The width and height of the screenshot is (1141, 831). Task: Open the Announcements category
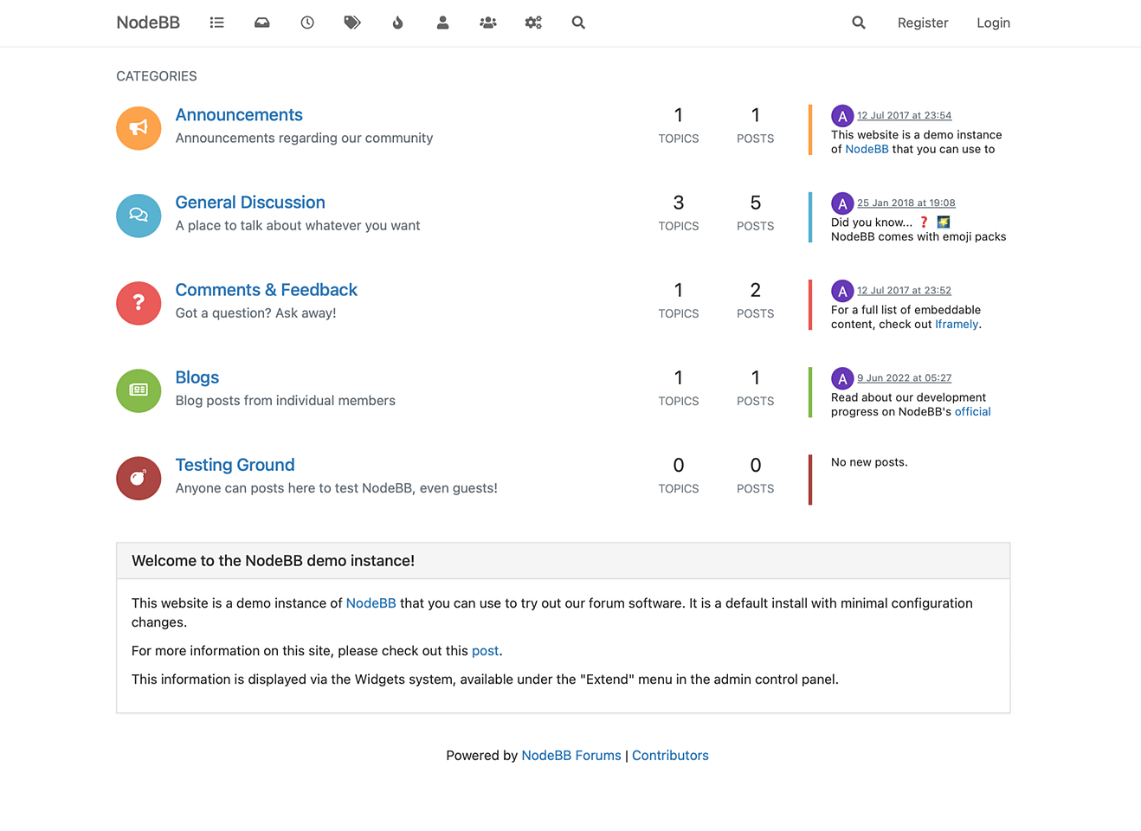239,115
